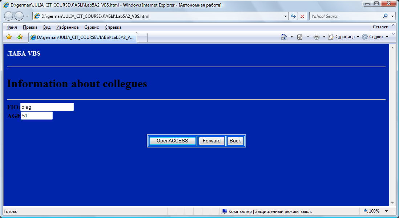The height and width of the screenshot is (218, 399).
Task: Click the ЛАБА VBS heading text
Action: tap(24, 53)
